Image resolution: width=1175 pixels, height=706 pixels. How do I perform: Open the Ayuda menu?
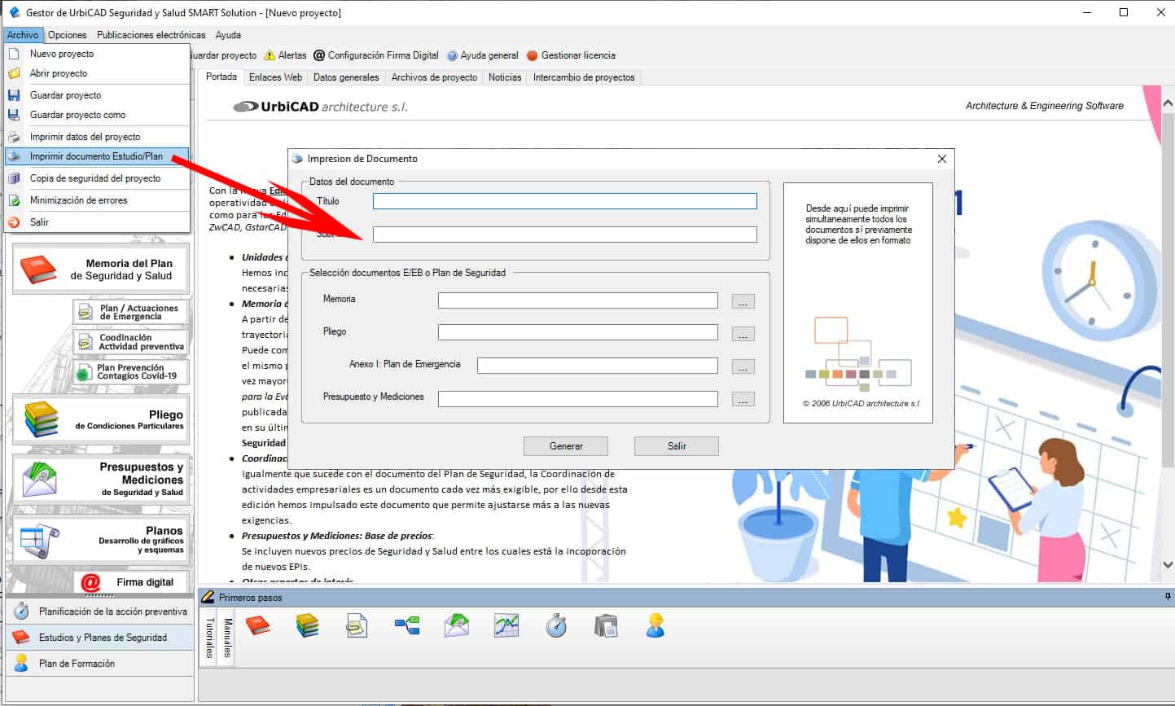[x=229, y=35]
